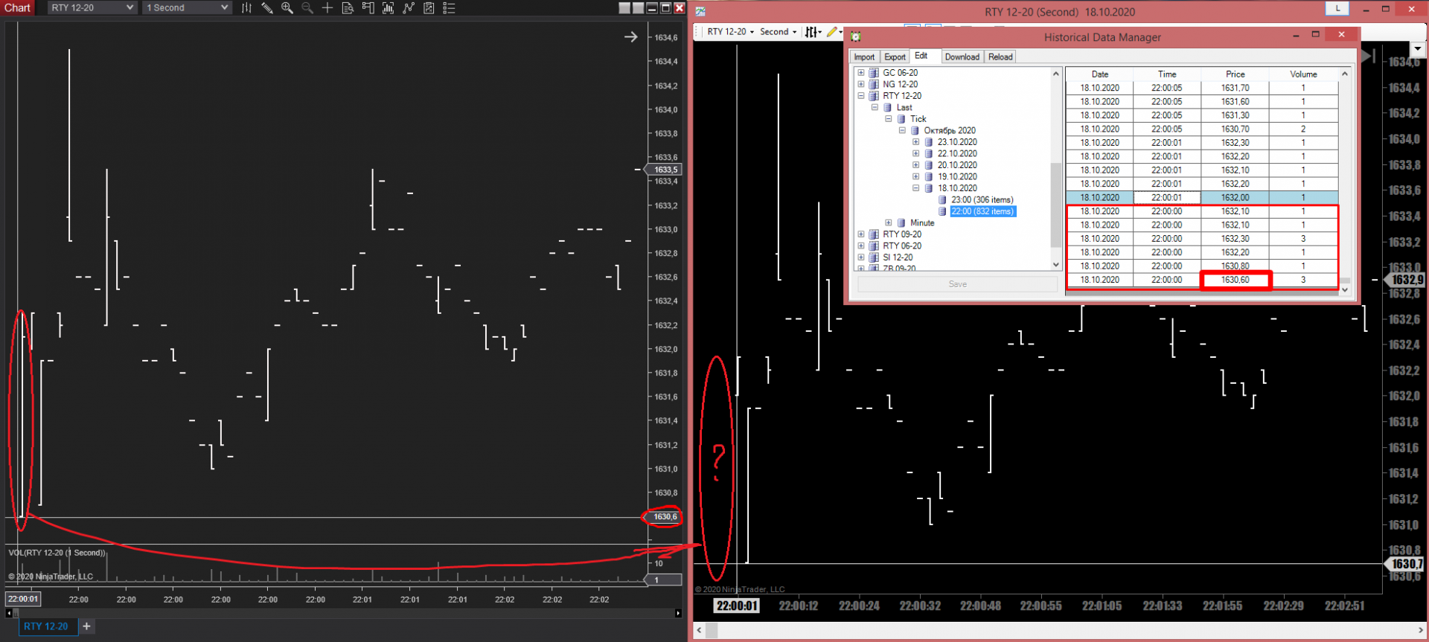
Task: Click right arrow of left chart horizontal scrollbar
Action: point(678,613)
